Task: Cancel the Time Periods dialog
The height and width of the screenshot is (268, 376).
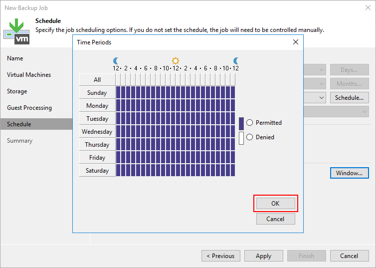Action: click(275, 219)
